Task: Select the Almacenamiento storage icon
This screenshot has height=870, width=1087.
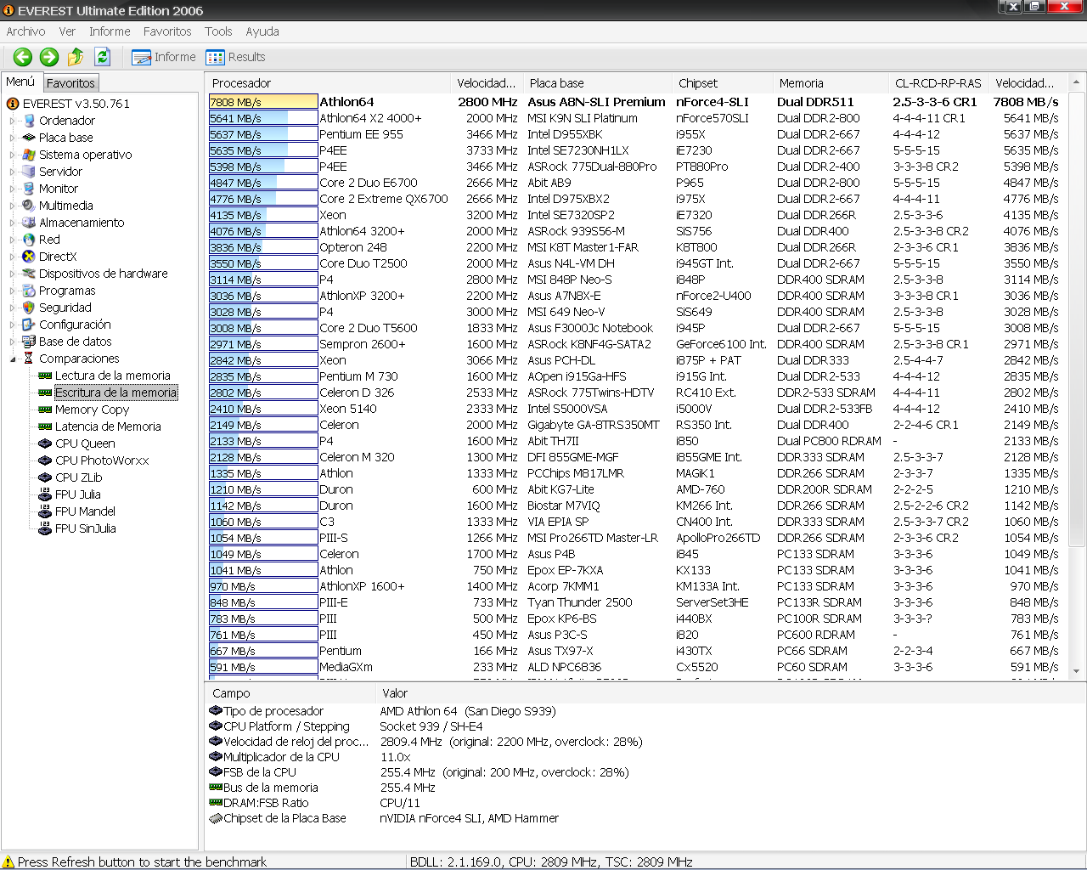Action: point(29,223)
